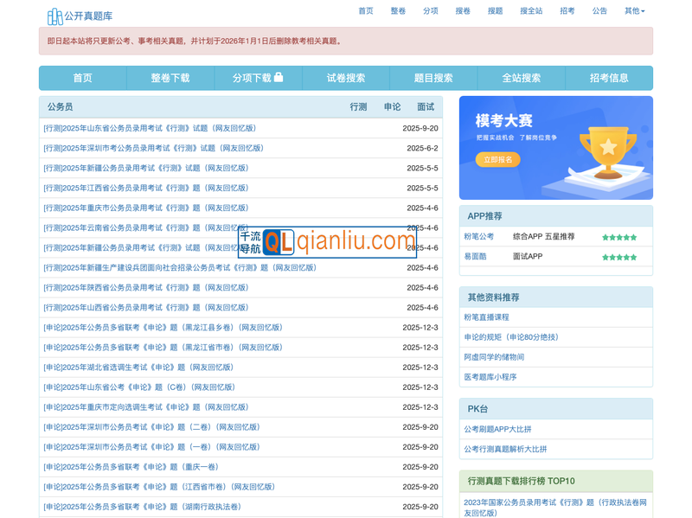Switch to the 试卷搜索 tab
This screenshot has height=518, width=692.
pyautogui.click(x=346, y=78)
